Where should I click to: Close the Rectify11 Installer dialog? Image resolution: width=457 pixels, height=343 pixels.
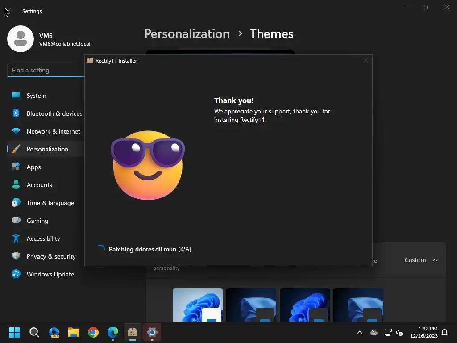click(x=366, y=60)
